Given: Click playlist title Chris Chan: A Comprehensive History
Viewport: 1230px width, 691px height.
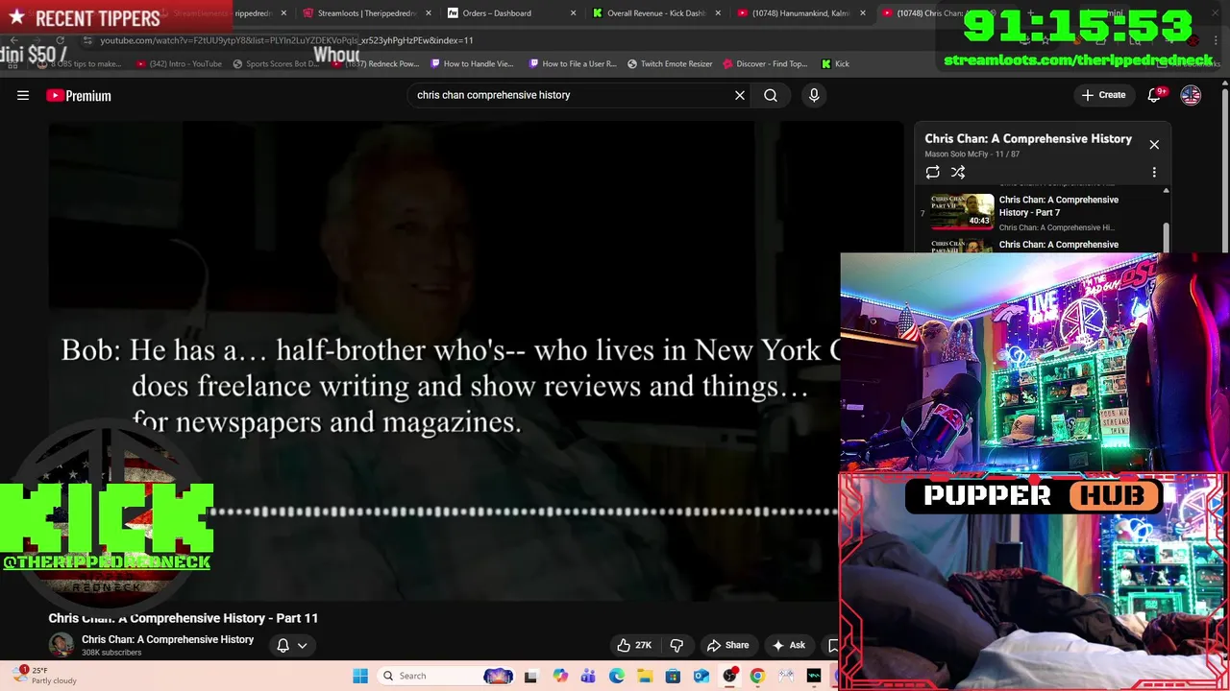Looking at the screenshot, I should 1028,139.
